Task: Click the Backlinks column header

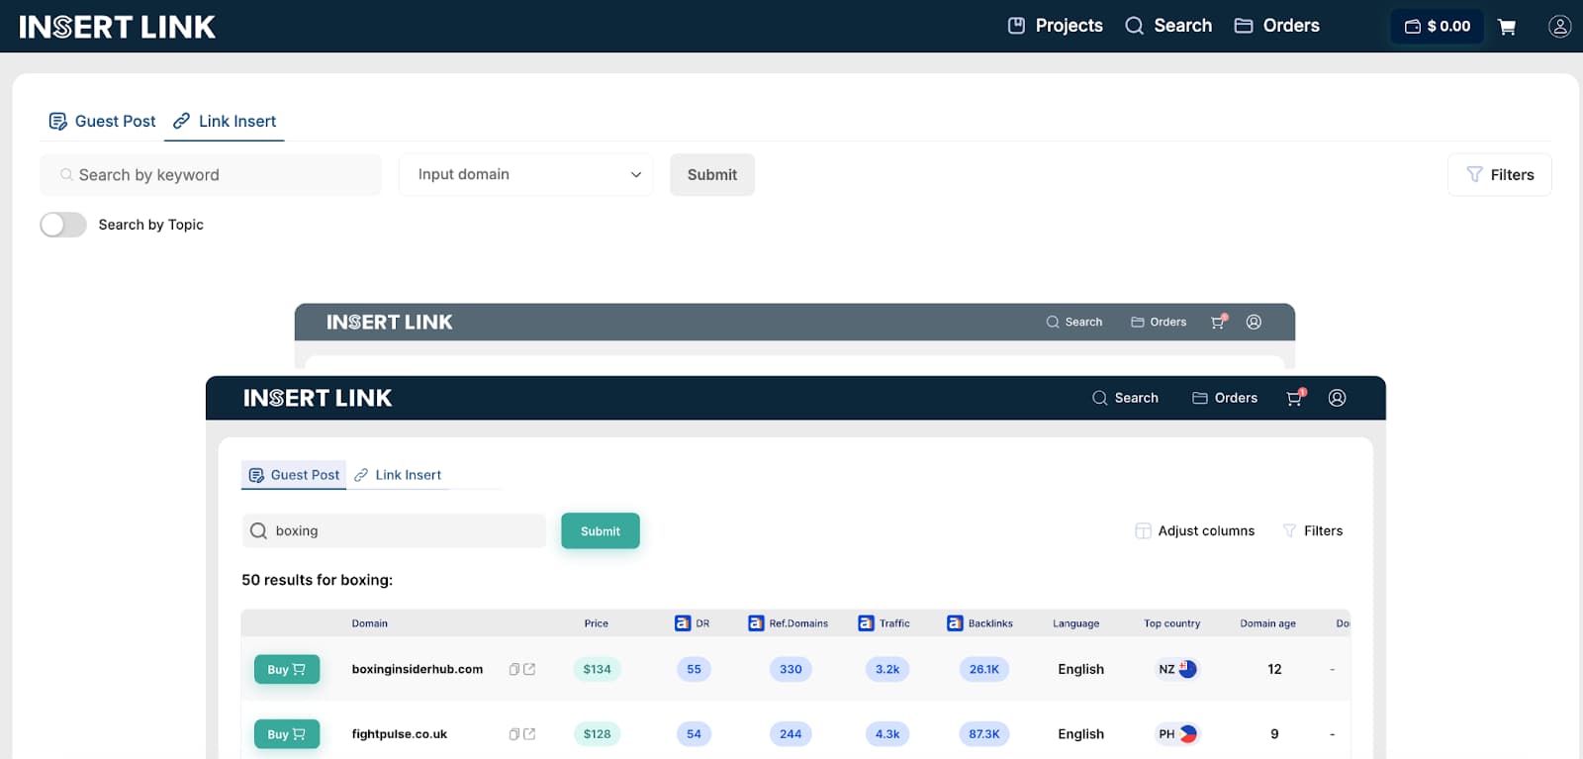Action: 979,623
